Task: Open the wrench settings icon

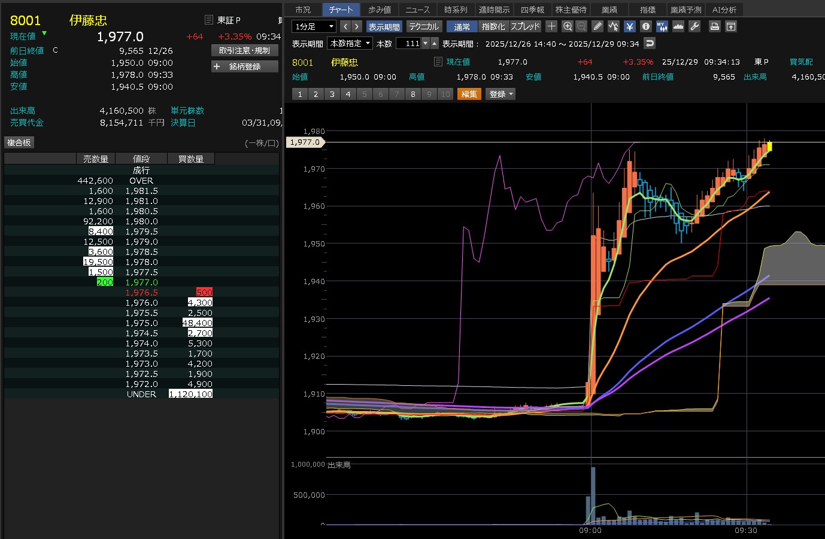Action: (694, 26)
